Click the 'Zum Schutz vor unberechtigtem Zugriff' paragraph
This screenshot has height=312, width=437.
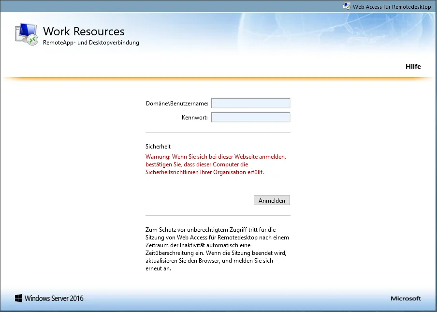click(x=217, y=249)
